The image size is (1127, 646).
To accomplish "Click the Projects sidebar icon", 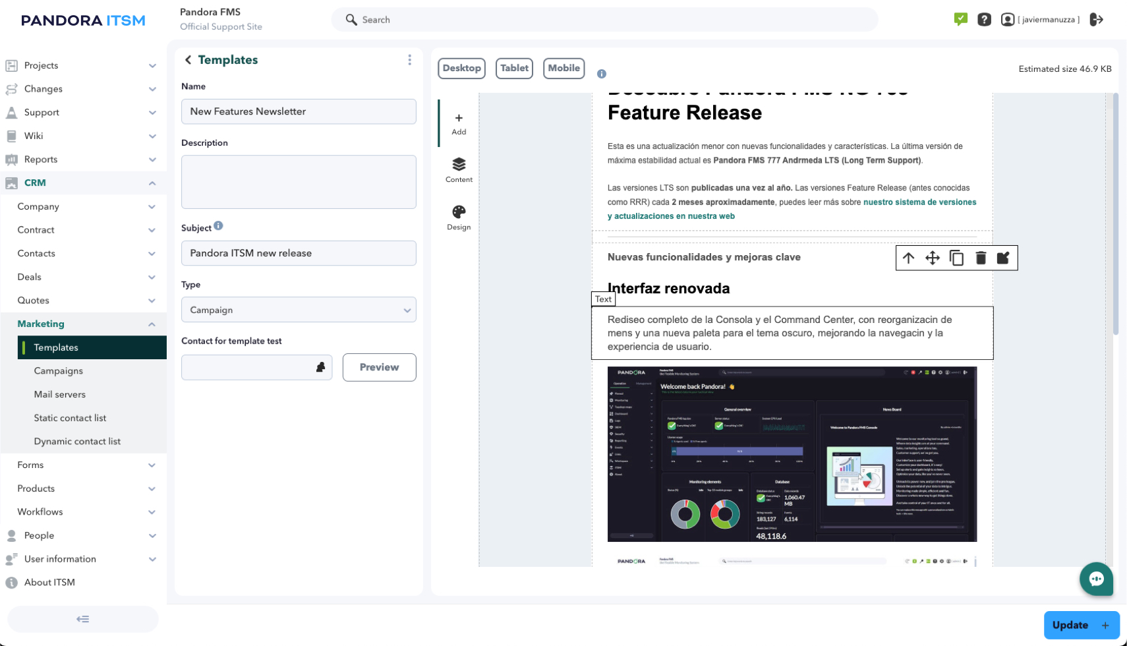I will (11, 65).
